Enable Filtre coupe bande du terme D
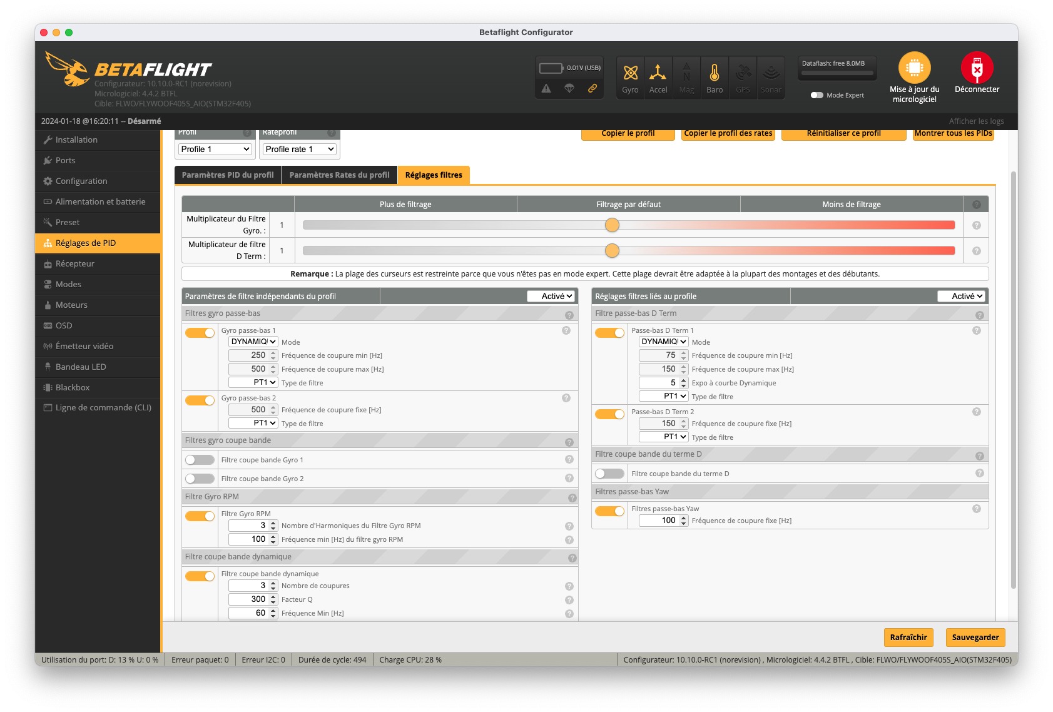Image resolution: width=1053 pixels, height=712 pixels. [609, 474]
